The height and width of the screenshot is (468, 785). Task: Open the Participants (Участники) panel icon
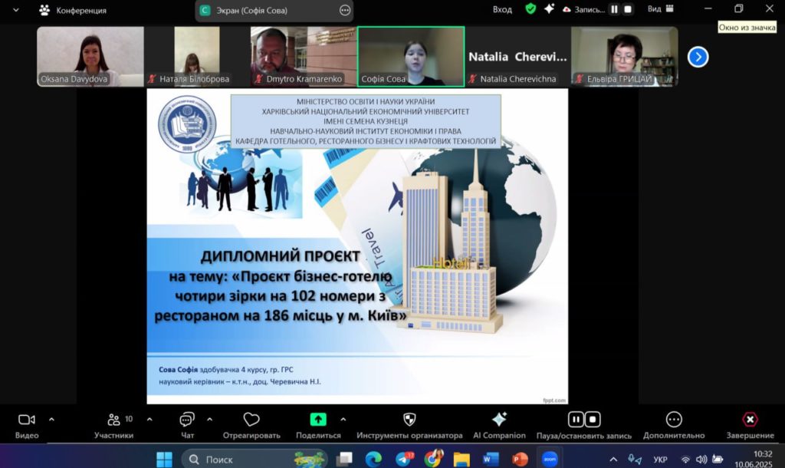pos(114,420)
